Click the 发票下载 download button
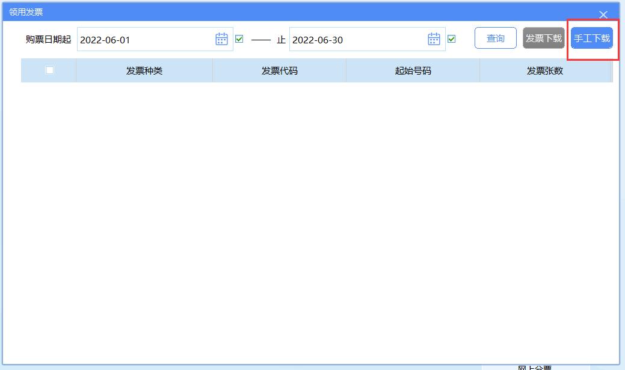Viewport: 625px width, 370px height. coord(543,38)
